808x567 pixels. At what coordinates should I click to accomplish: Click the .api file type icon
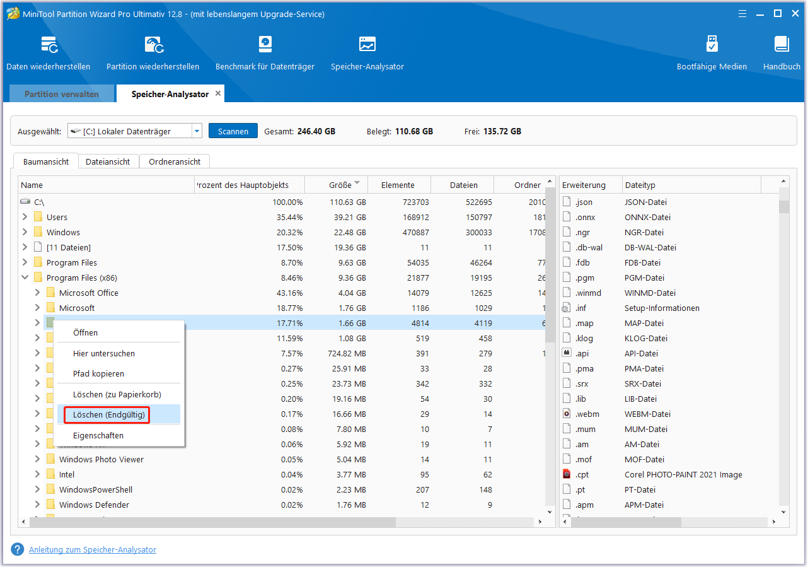coord(567,353)
